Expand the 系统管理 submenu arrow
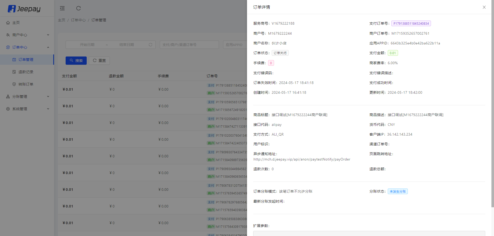 point(48,109)
